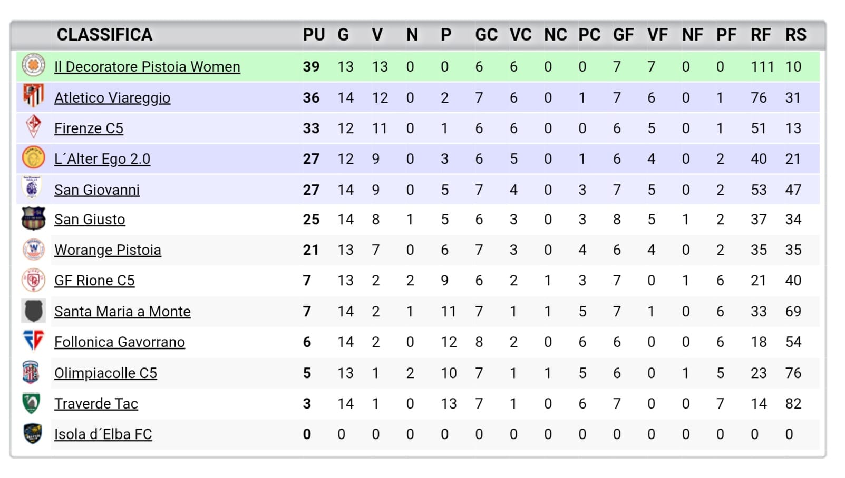Click the PU points column header
This screenshot has width=845, height=478.
(314, 35)
